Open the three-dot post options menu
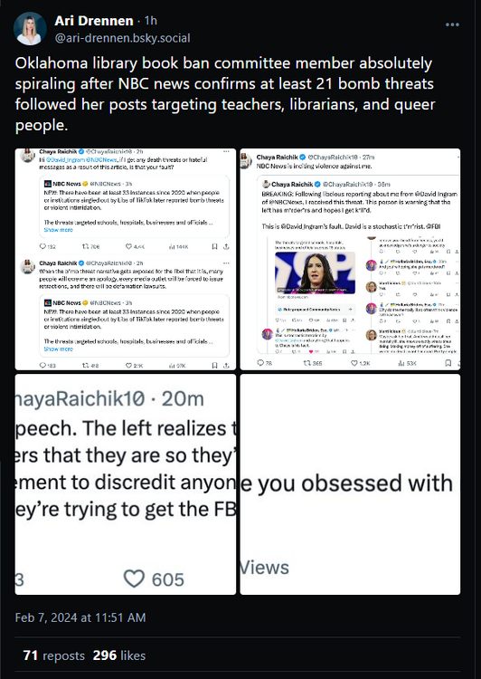 [452, 24]
